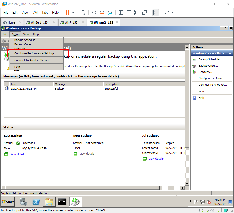The width and height of the screenshot is (234, 213).
Task: Open VMware File menu
Action: coord(6,13)
